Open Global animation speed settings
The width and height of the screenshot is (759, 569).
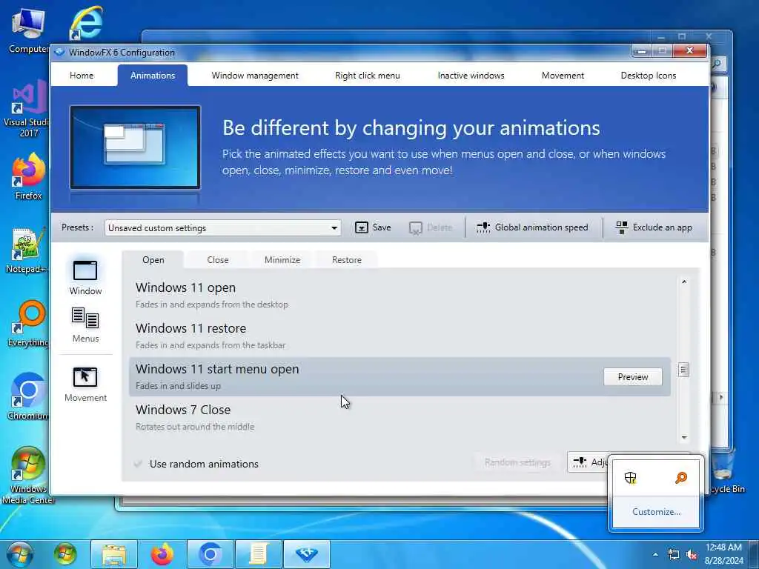[532, 227]
